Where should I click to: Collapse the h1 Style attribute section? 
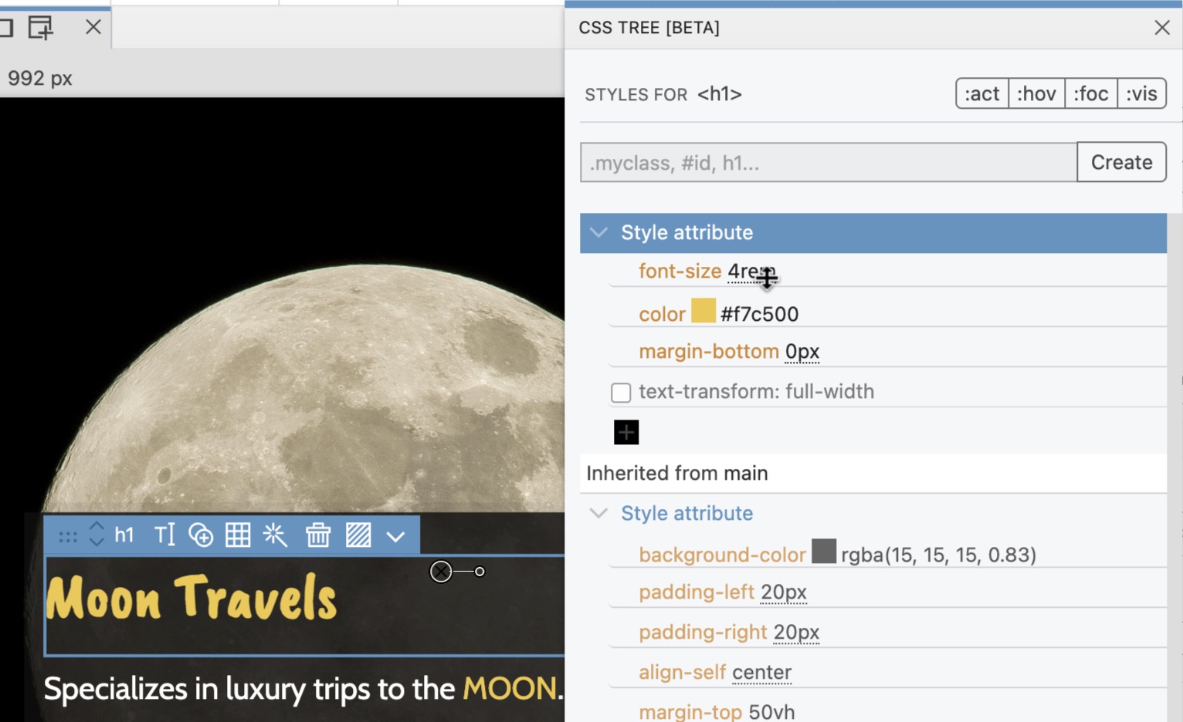point(598,232)
